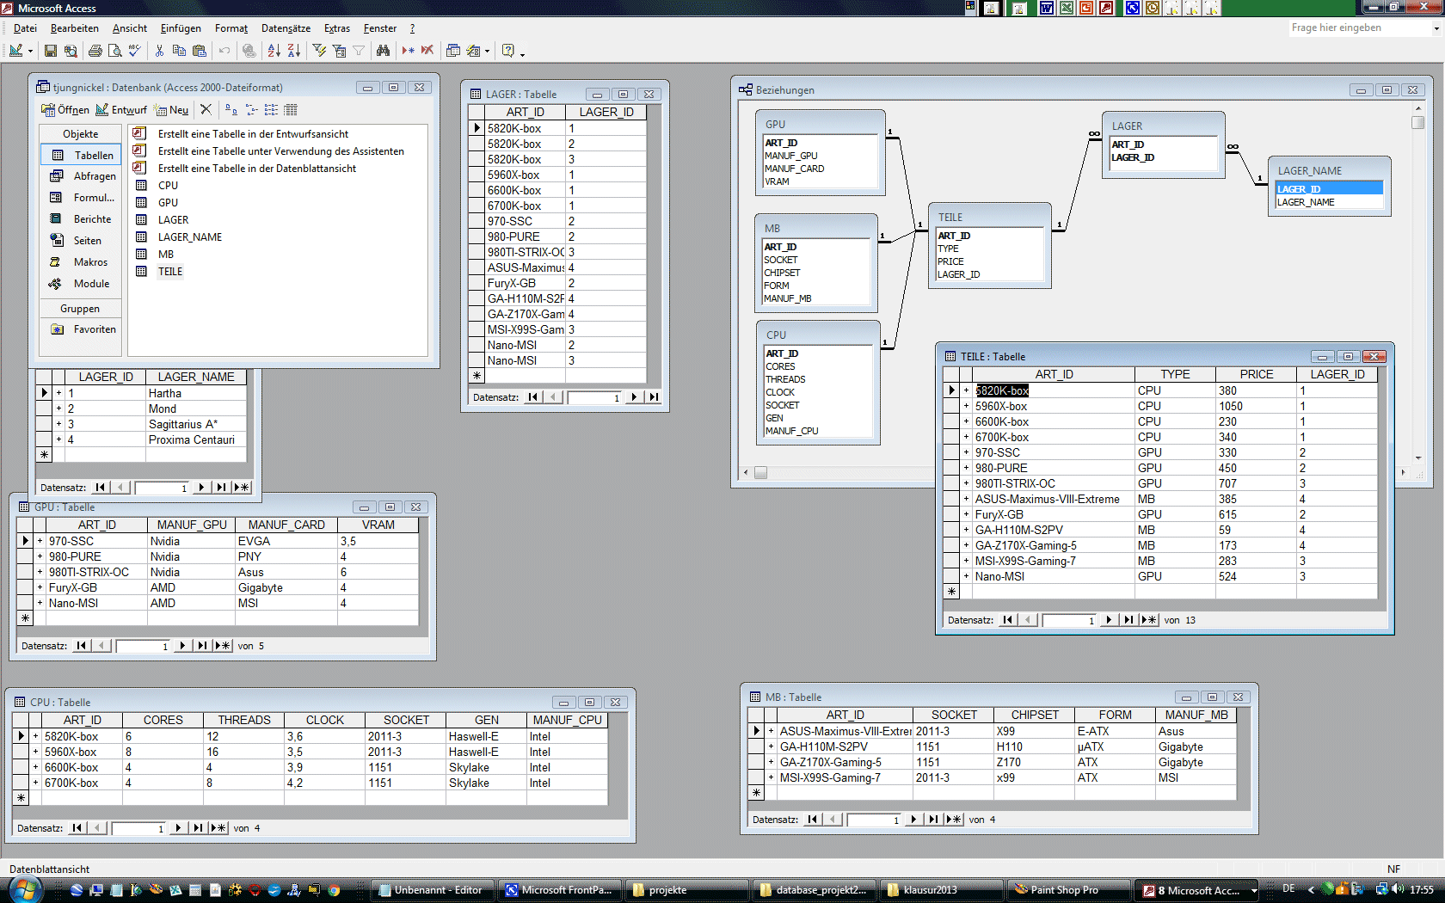Open the Datensätze menu
This screenshot has width=1445, height=903.
coord(286,28)
